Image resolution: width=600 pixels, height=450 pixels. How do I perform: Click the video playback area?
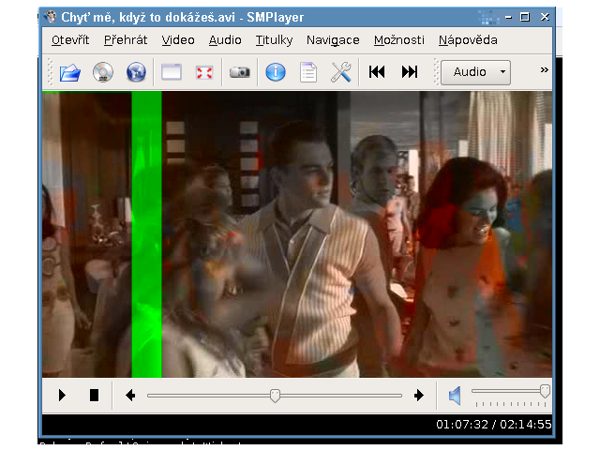pyautogui.click(x=297, y=234)
